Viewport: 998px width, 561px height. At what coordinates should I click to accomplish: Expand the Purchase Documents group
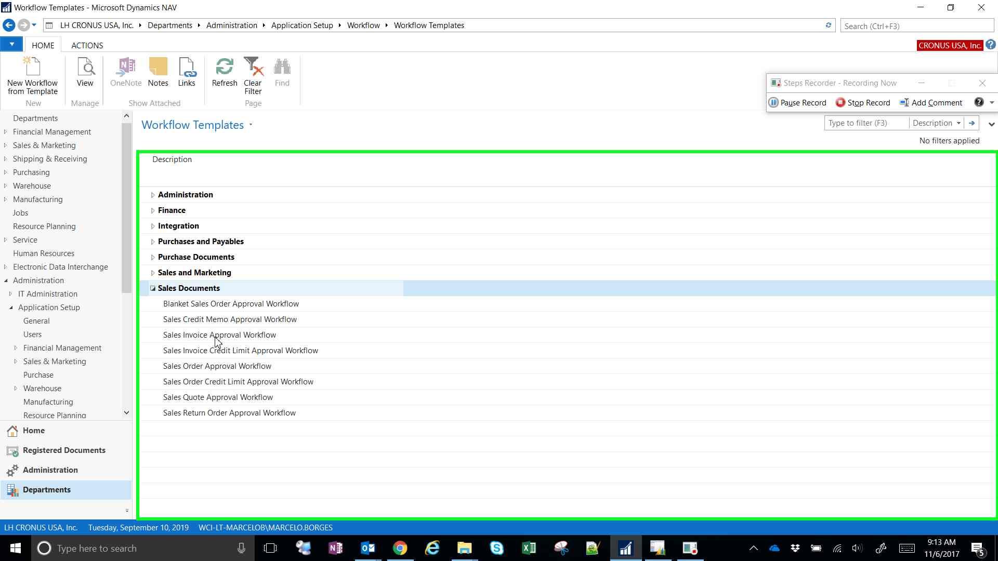coord(153,257)
